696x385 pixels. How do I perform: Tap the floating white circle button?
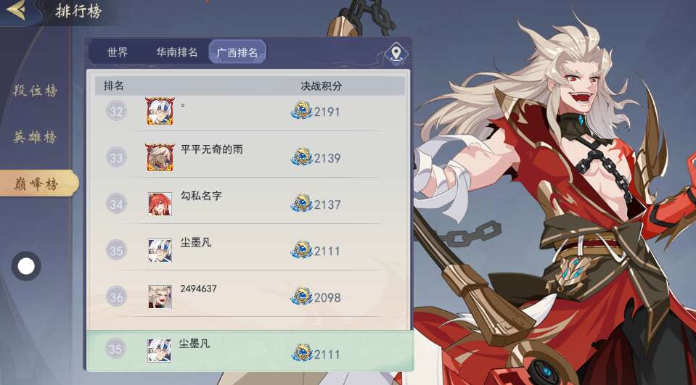(26, 266)
